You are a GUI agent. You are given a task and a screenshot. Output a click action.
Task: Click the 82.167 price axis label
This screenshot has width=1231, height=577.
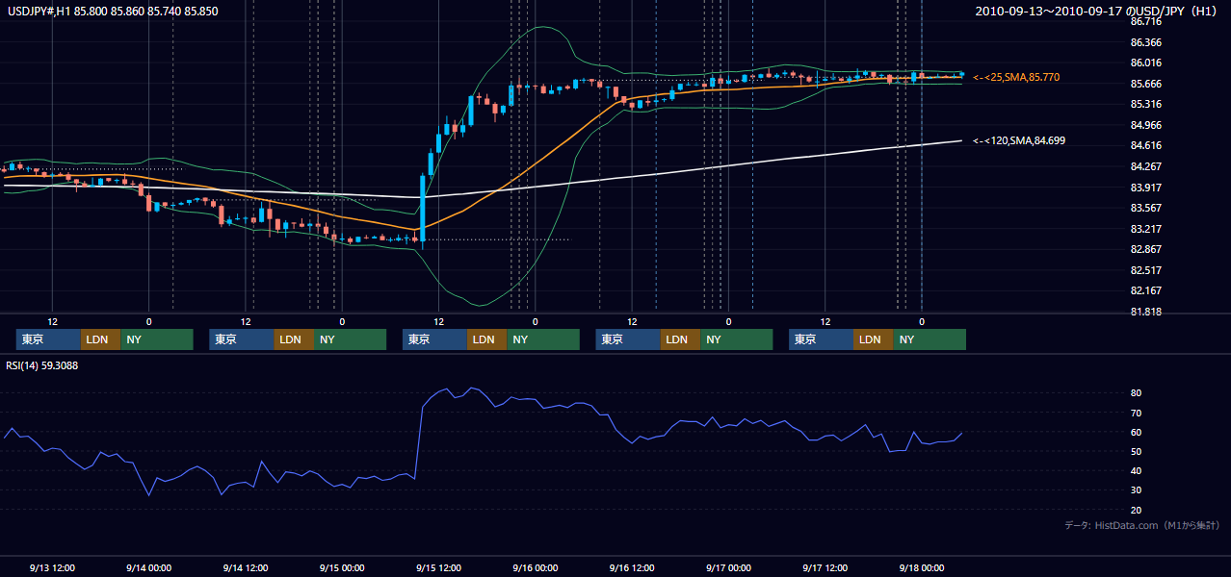coord(1144,290)
